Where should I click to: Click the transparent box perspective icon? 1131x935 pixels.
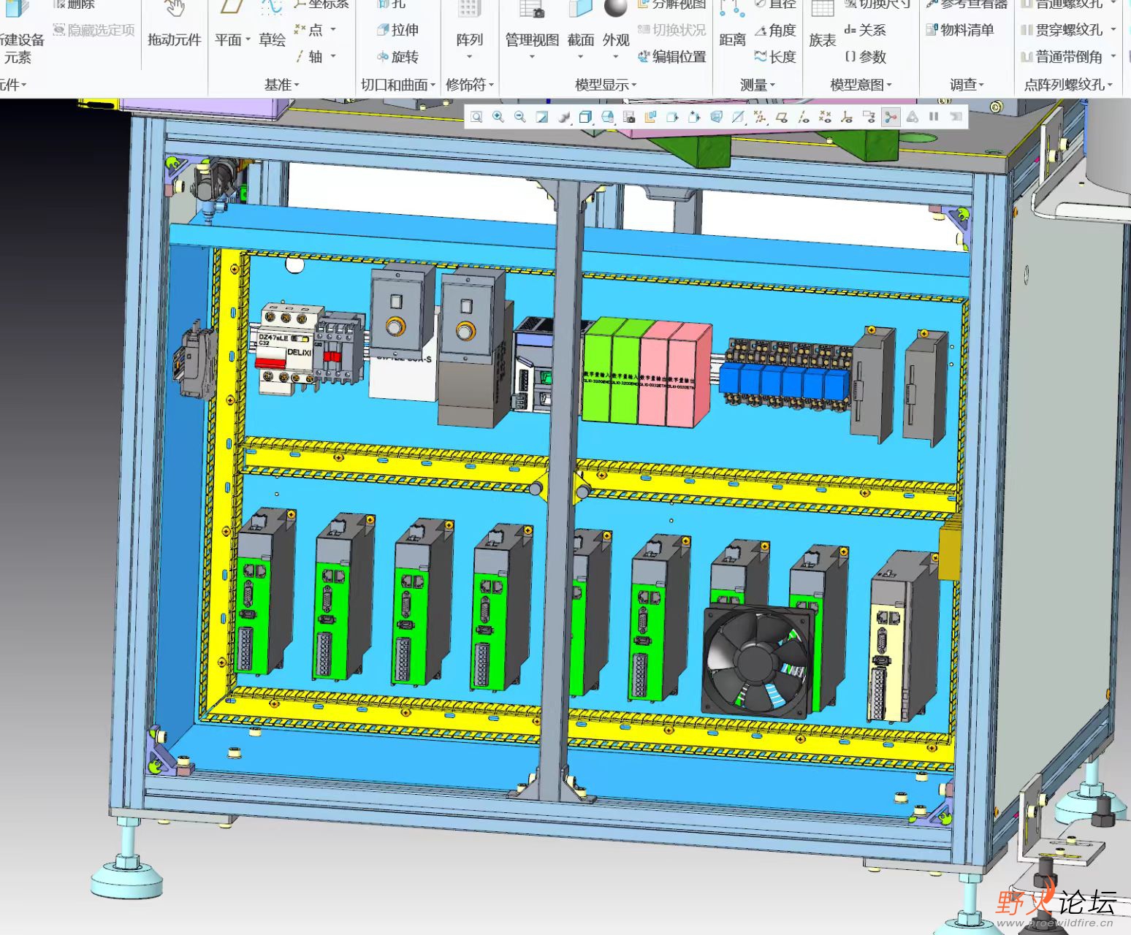(716, 117)
